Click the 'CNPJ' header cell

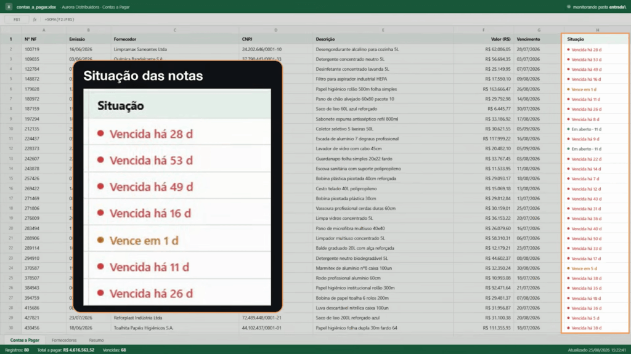click(x=275, y=39)
